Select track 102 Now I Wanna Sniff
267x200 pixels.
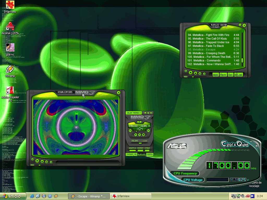click(x=213, y=64)
